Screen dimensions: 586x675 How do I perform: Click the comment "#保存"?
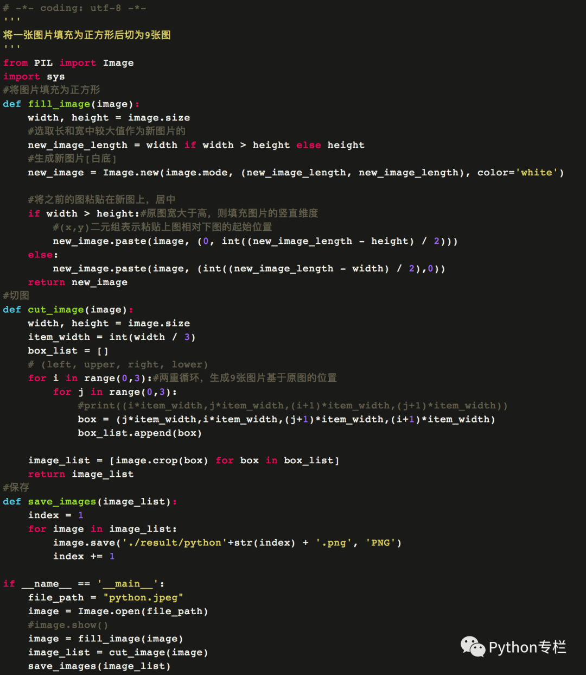click(x=16, y=488)
